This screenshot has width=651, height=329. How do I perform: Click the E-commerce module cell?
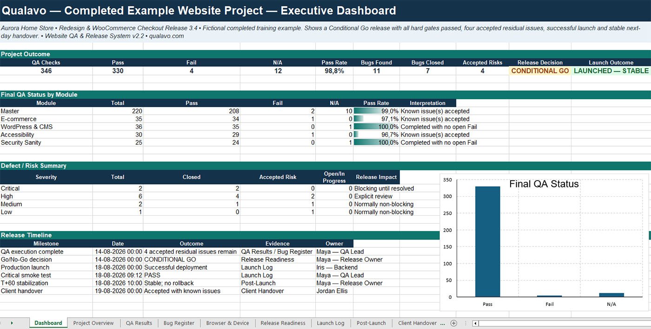46,119
